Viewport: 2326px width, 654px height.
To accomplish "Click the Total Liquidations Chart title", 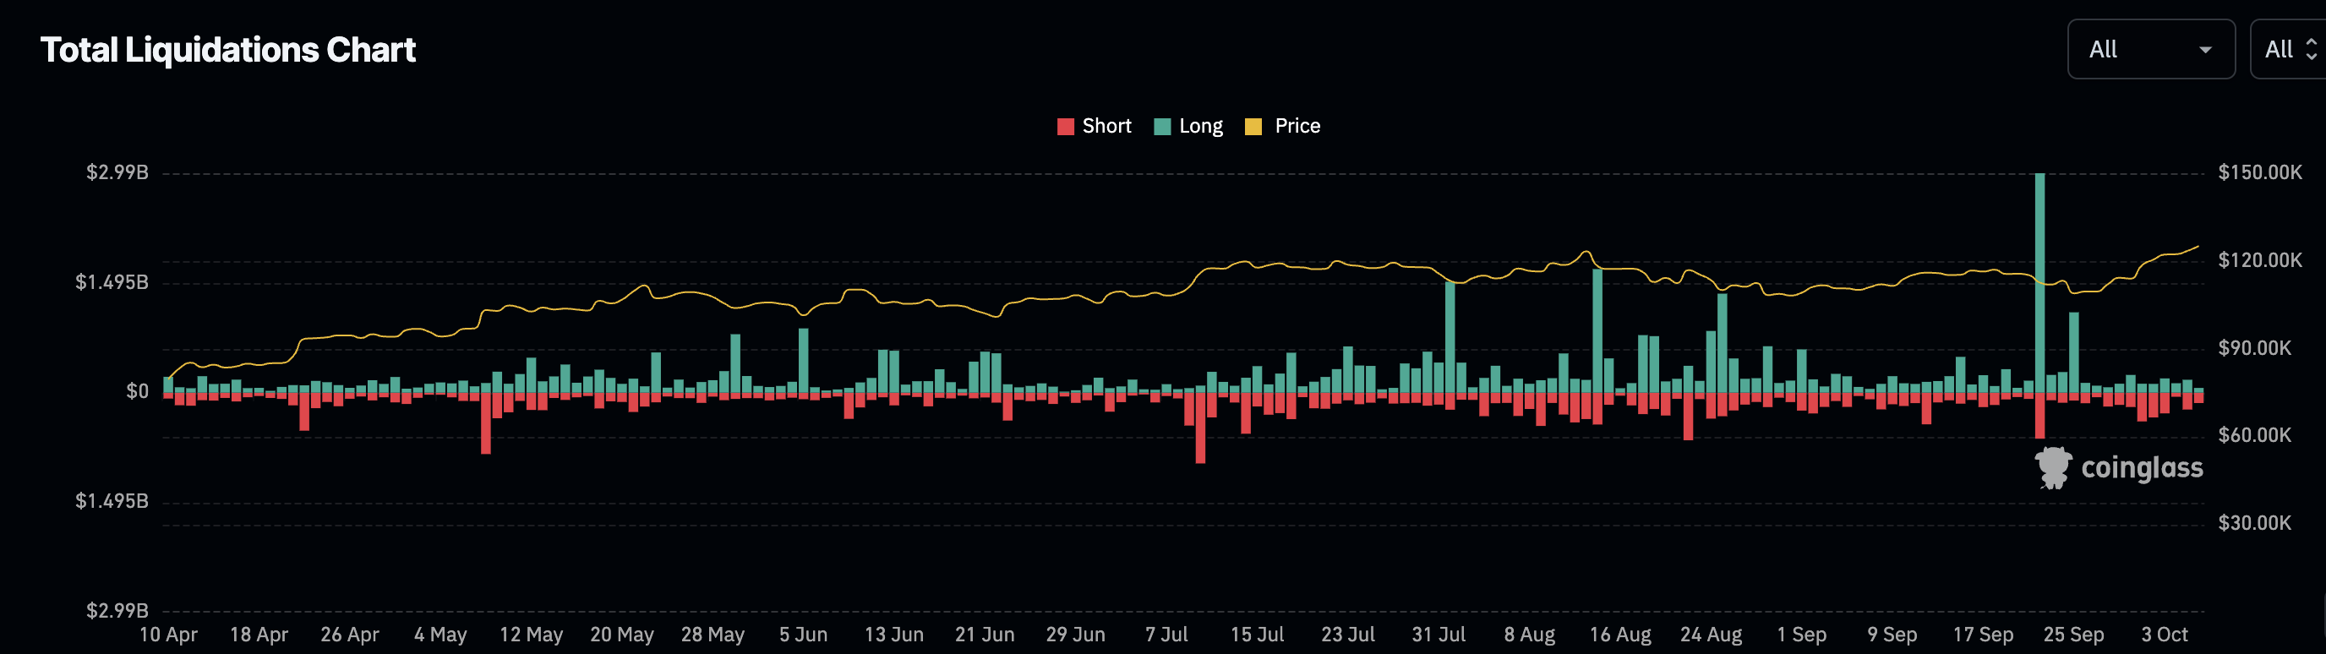I will click(227, 50).
